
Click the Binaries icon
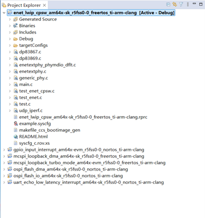[x=16, y=26]
